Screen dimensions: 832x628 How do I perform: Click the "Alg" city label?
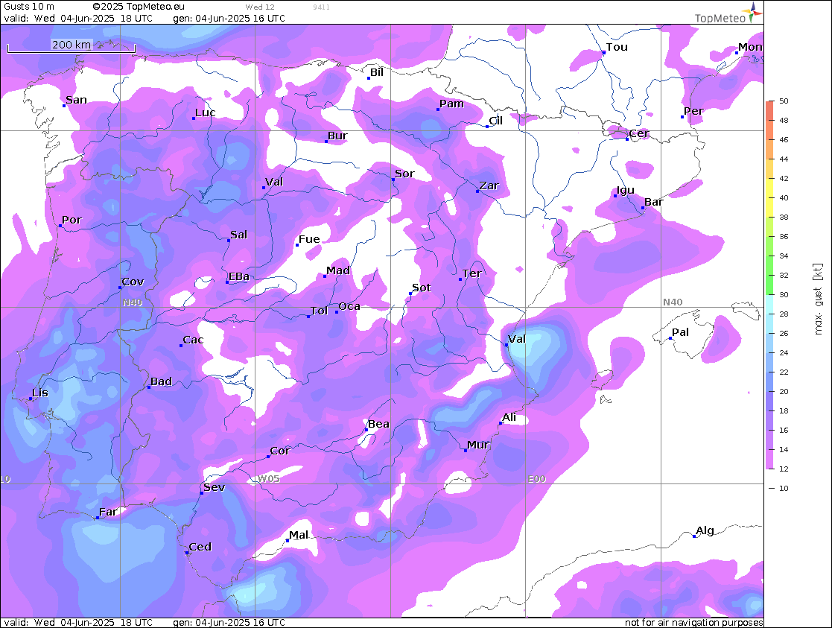[705, 531]
